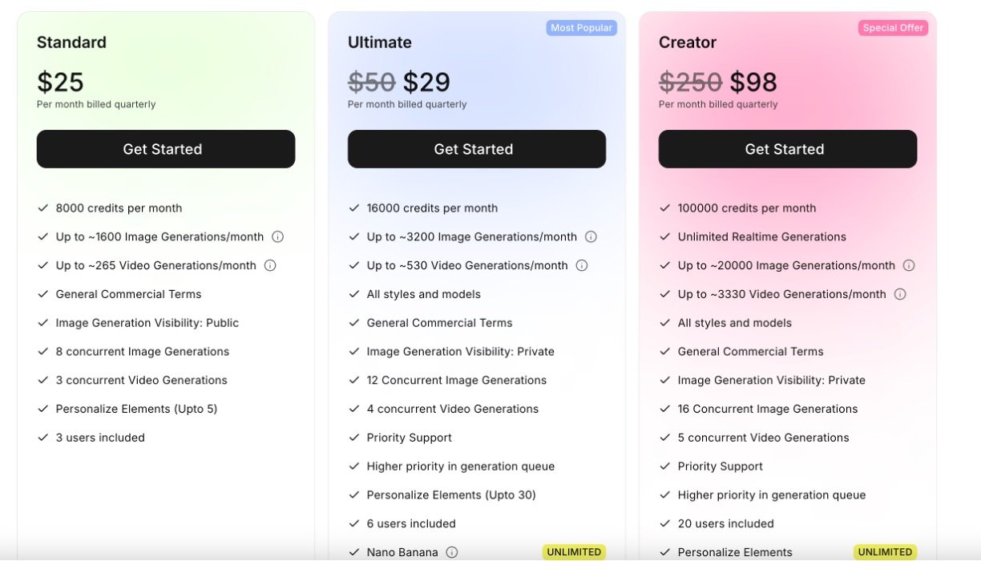Click the info icon beside Nano Banana

(x=452, y=552)
